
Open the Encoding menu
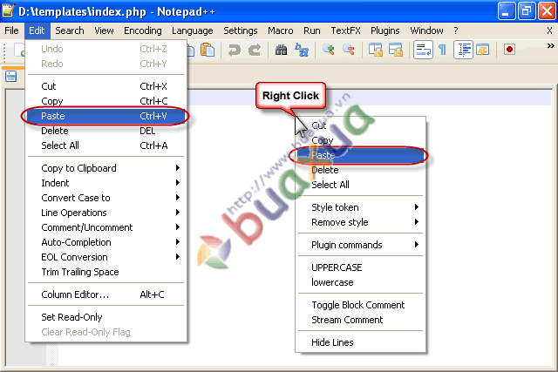(x=143, y=30)
